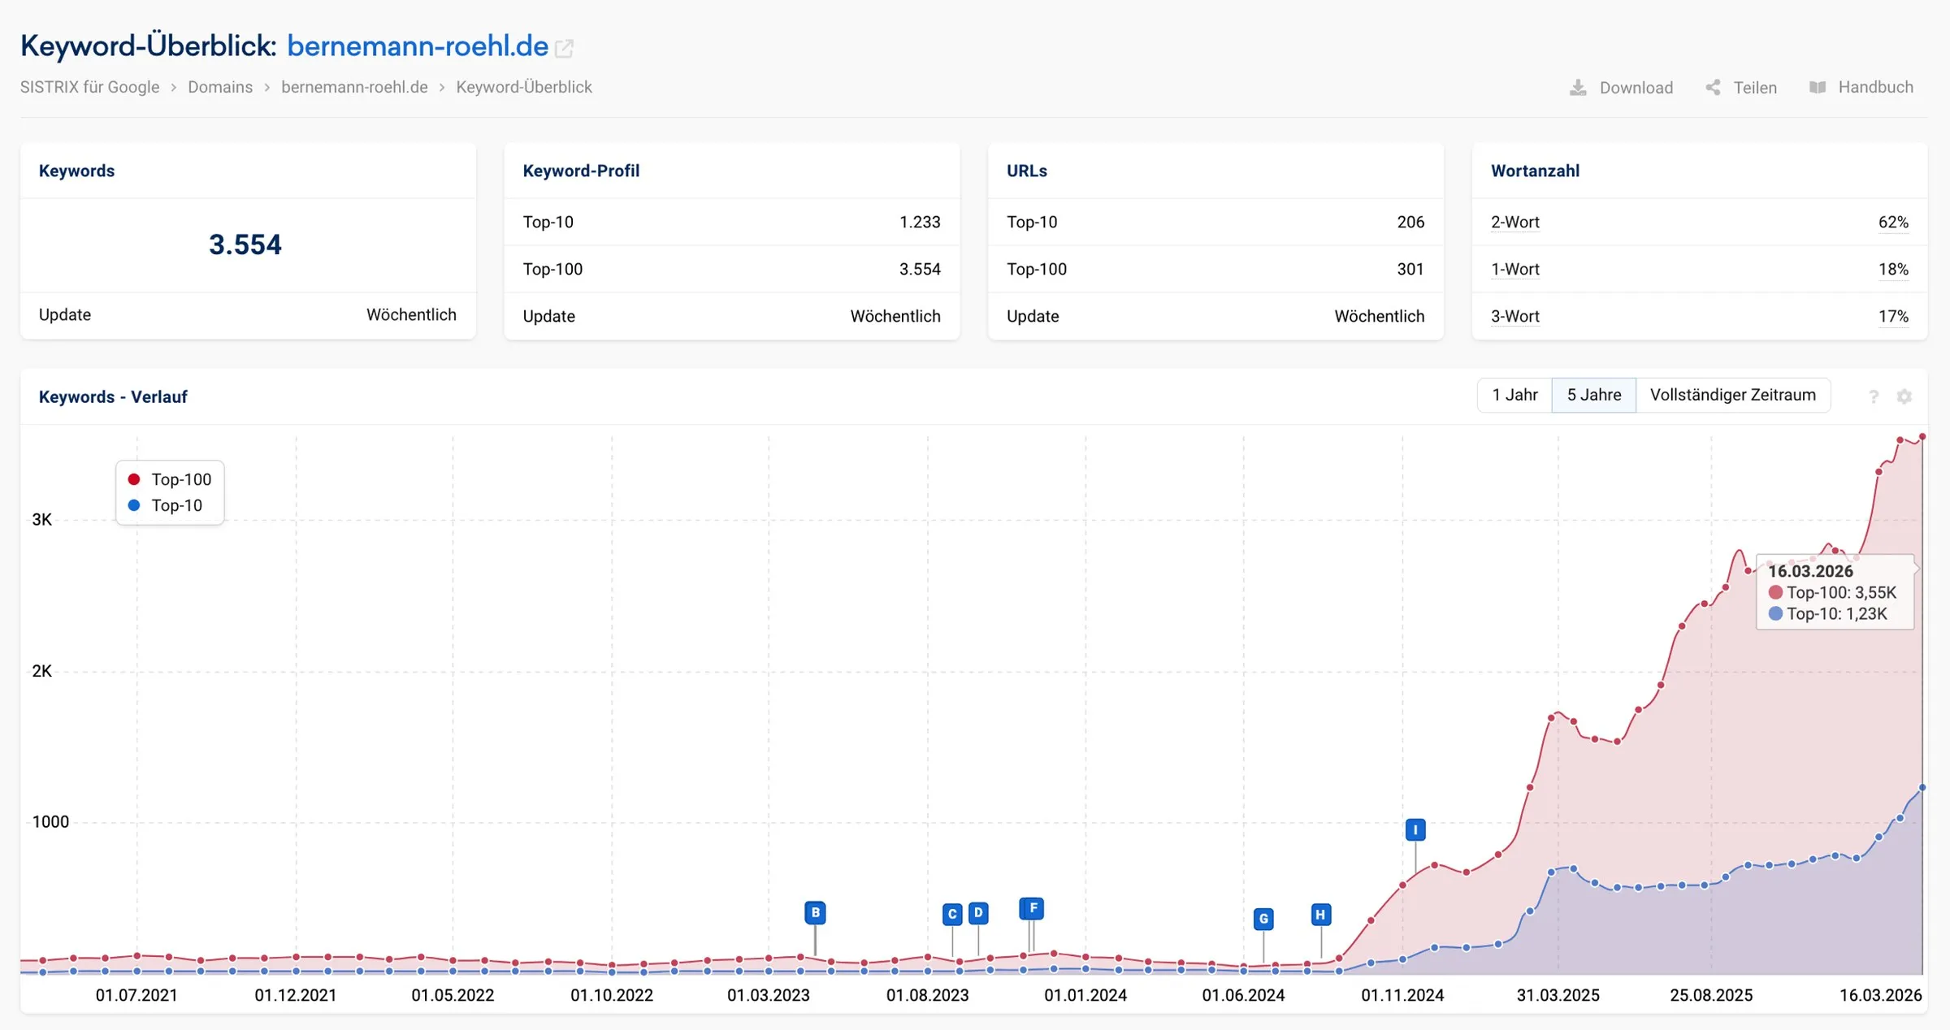Click the bernemann-roehl.de breadcrumb link
Screen dimensions: 1950x1030
(354, 87)
